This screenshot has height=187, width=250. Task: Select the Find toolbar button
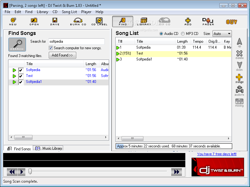pos(122,22)
